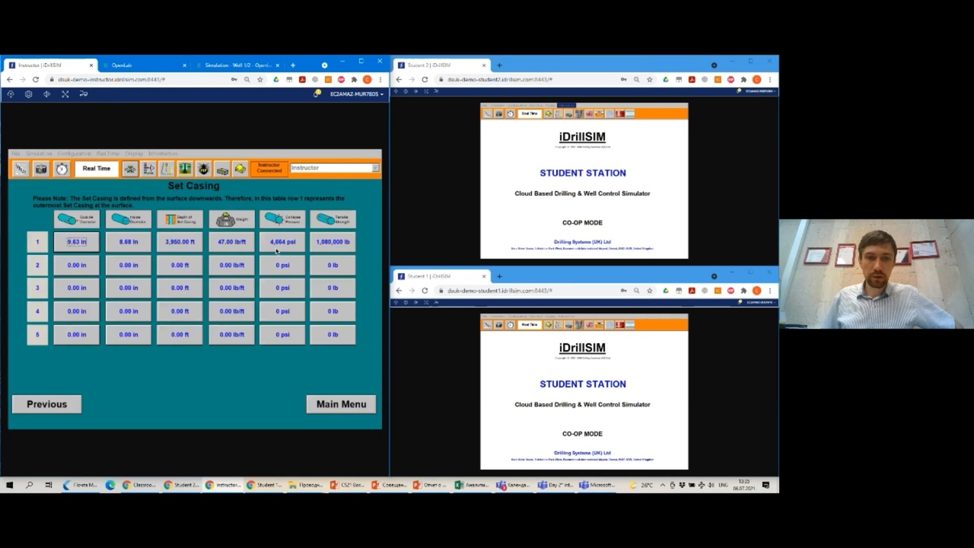974x548 pixels.
Task: Open the Classroom Chrome window in taskbar
Action: pos(139,485)
